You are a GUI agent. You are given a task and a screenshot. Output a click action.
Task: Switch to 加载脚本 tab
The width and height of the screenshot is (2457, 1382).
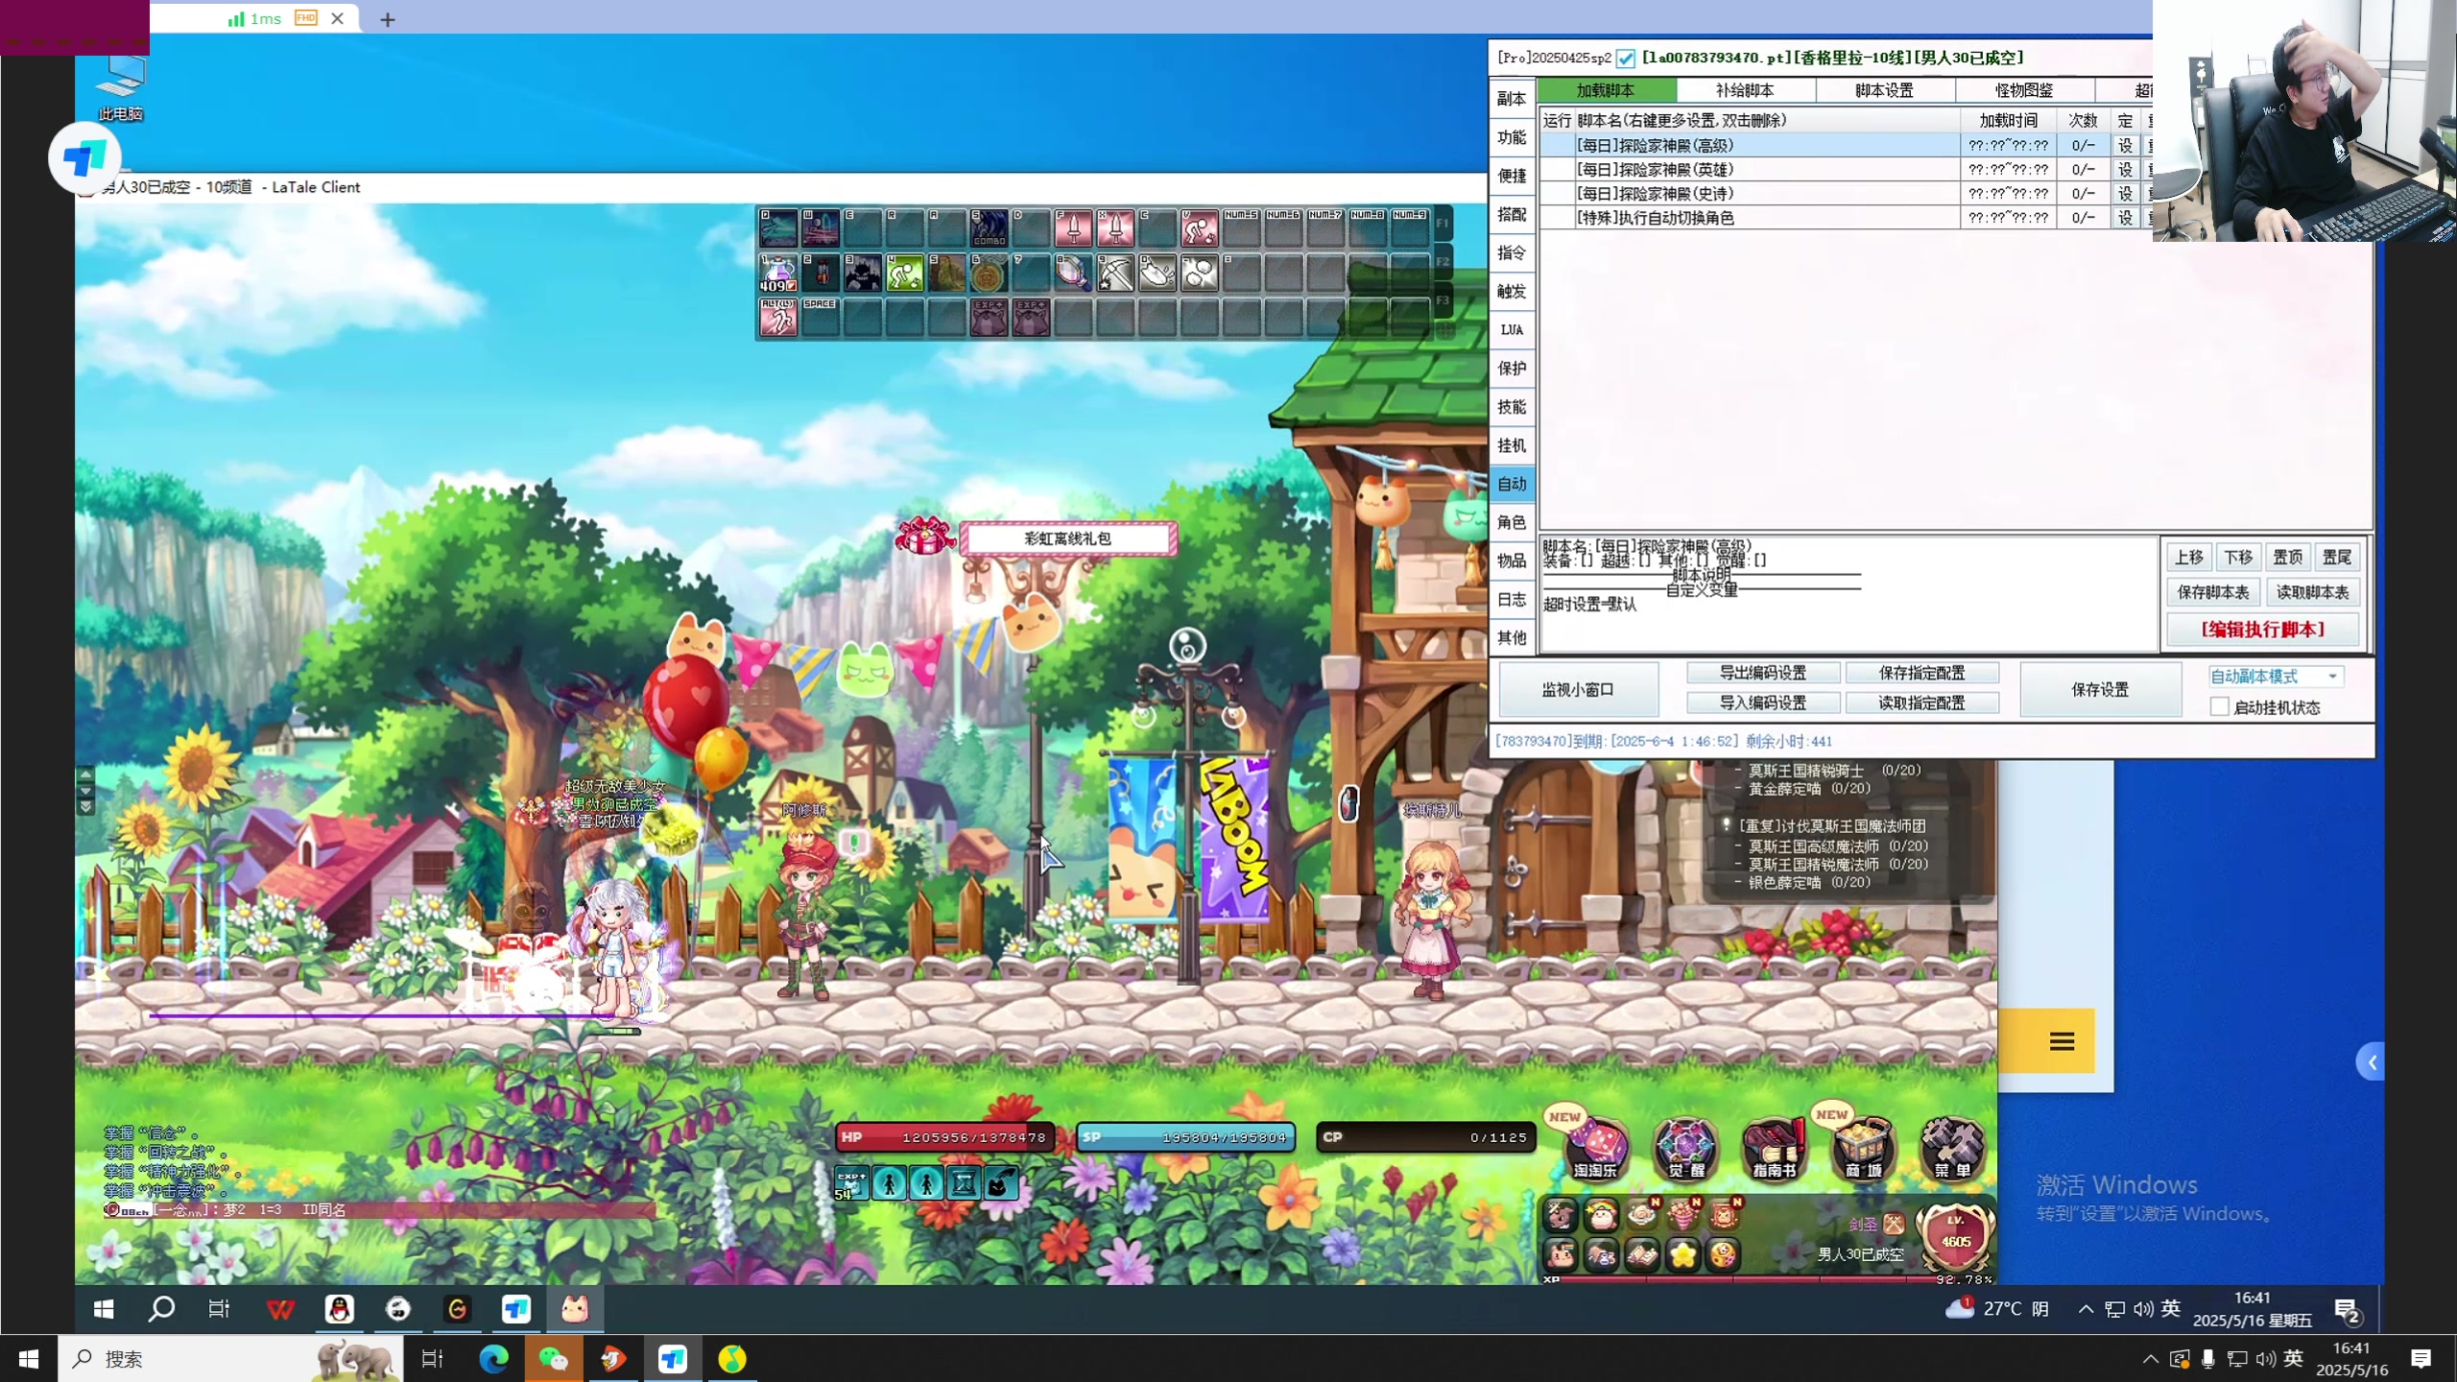click(x=1606, y=90)
